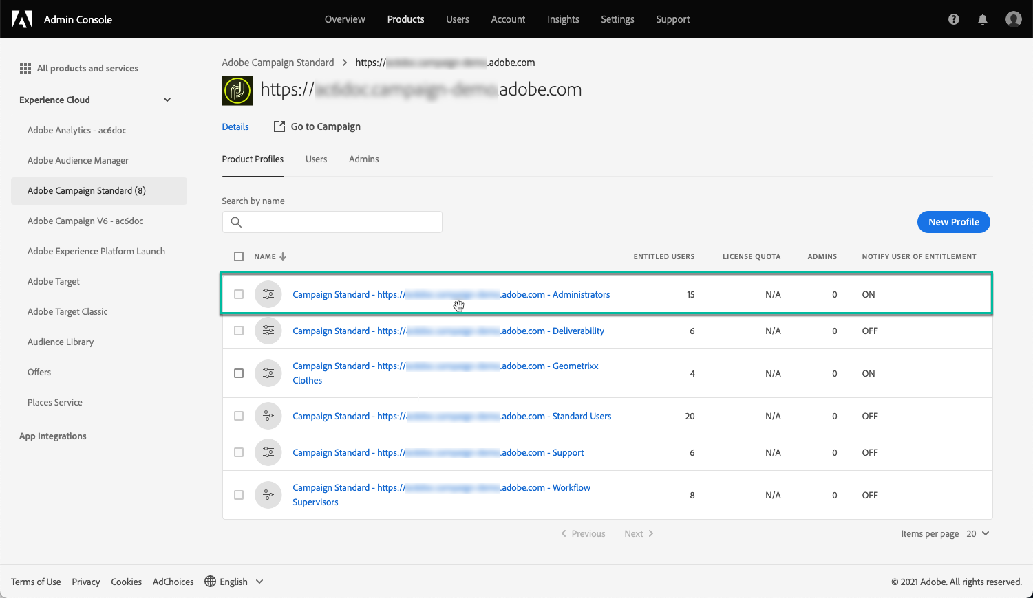Click the globe language icon in footer
Viewport: 1033px width, 598px height.
click(x=211, y=582)
